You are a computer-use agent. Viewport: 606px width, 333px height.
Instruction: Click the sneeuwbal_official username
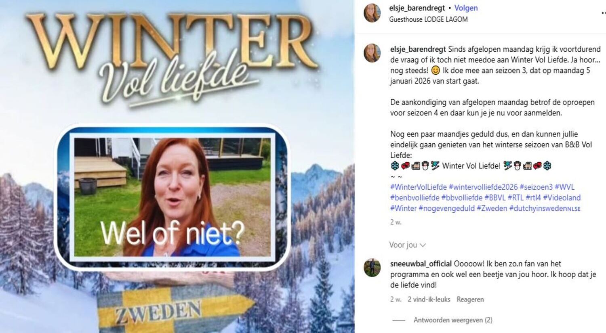[x=421, y=264]
